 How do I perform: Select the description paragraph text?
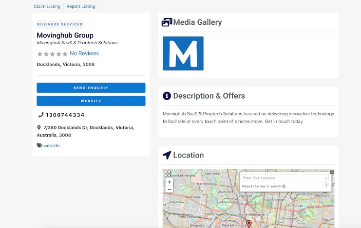click(248, 118)
